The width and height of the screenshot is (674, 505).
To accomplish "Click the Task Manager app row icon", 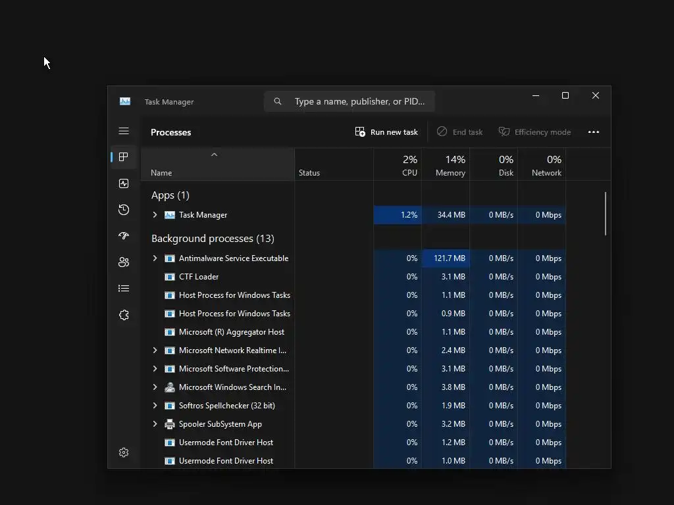I will [x=170, y=215].
